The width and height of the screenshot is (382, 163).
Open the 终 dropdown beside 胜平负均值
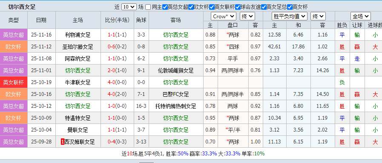[x=318, y=16]
